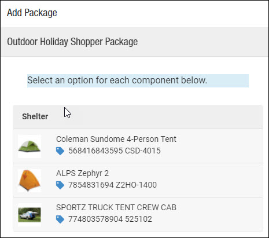
Task: Pick SPORTZ TRUCK TENT CREW CAB option
Action: [138, 214]
